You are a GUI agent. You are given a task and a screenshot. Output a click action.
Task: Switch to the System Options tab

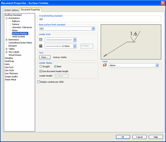(x=11, y=10)
